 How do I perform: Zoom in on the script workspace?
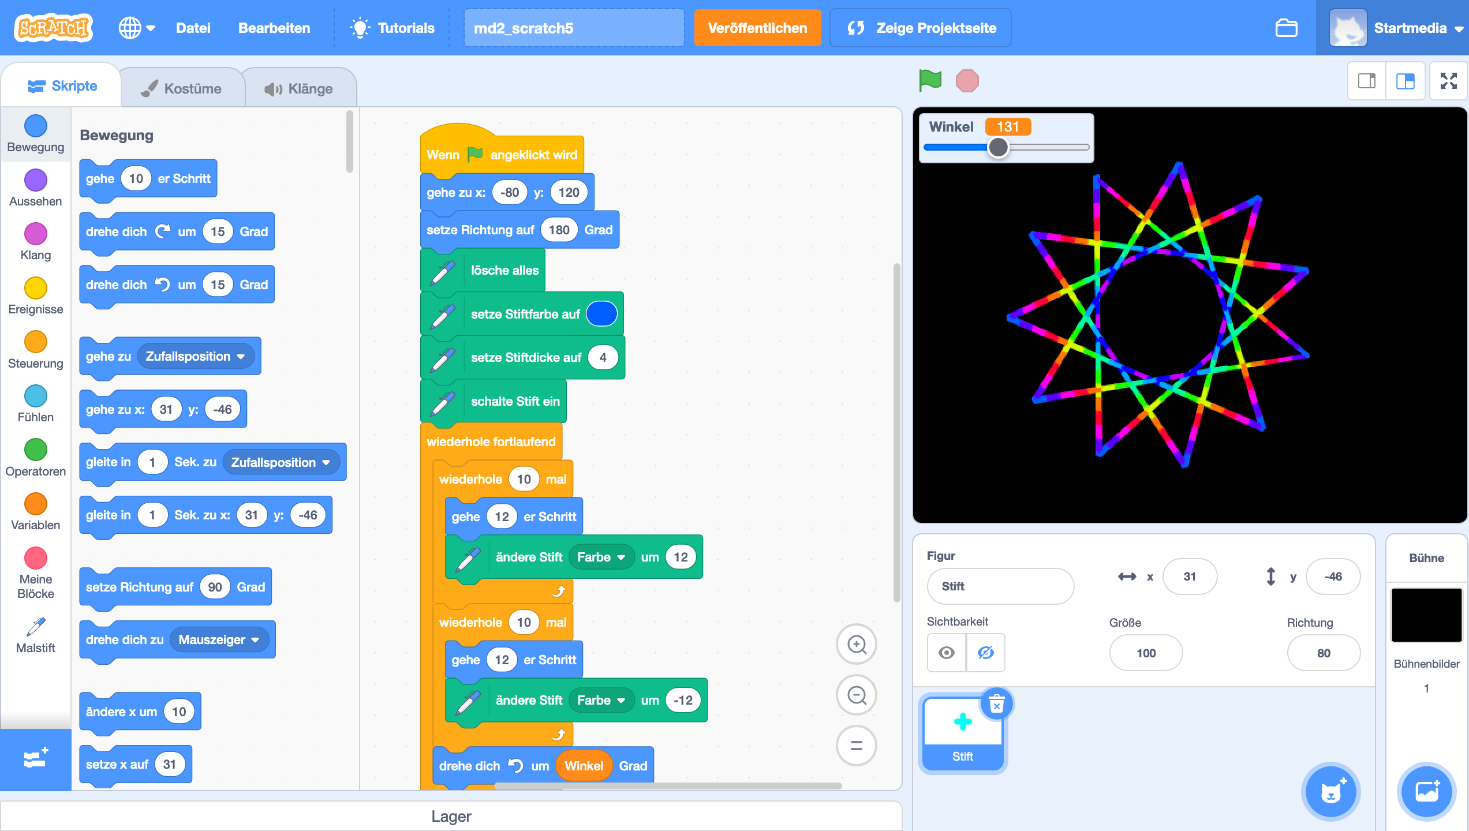(857, 644)
